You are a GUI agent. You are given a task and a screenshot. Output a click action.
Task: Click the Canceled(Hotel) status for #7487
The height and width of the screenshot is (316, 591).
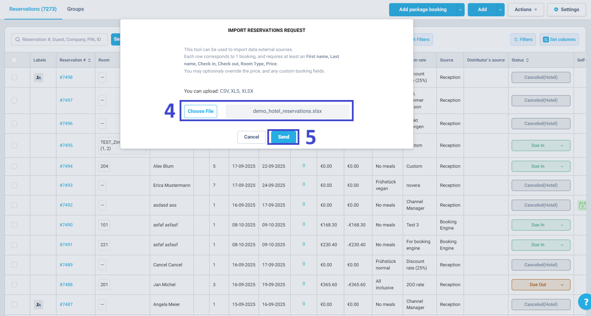coord(541,305)
